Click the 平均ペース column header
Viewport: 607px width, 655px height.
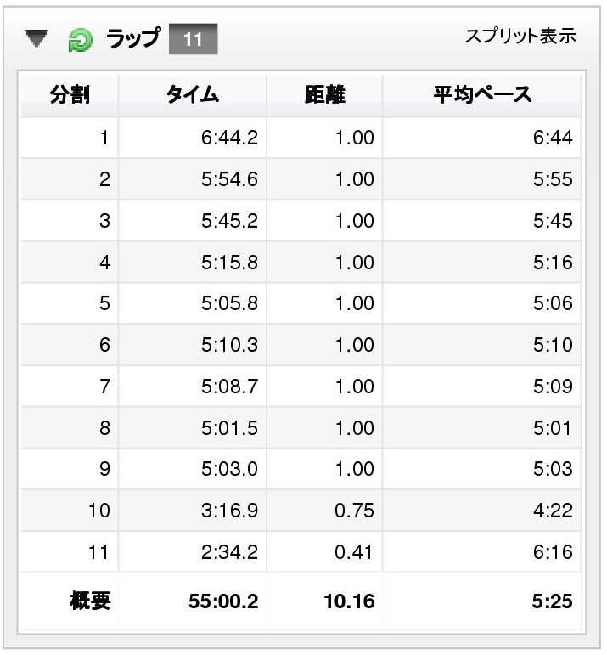tap(482, 94)
